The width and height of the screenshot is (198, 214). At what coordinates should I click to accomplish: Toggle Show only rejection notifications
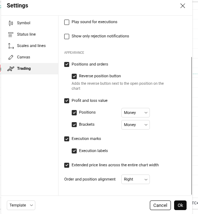(67, 36)
